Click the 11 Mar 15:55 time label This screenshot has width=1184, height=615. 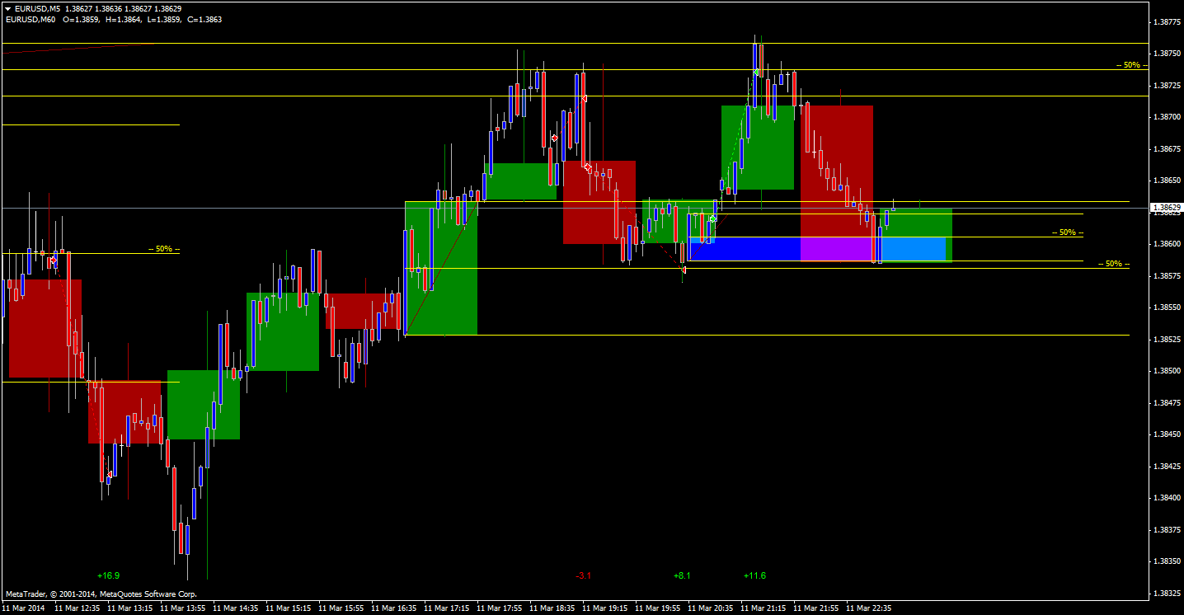tap(341, 608)
